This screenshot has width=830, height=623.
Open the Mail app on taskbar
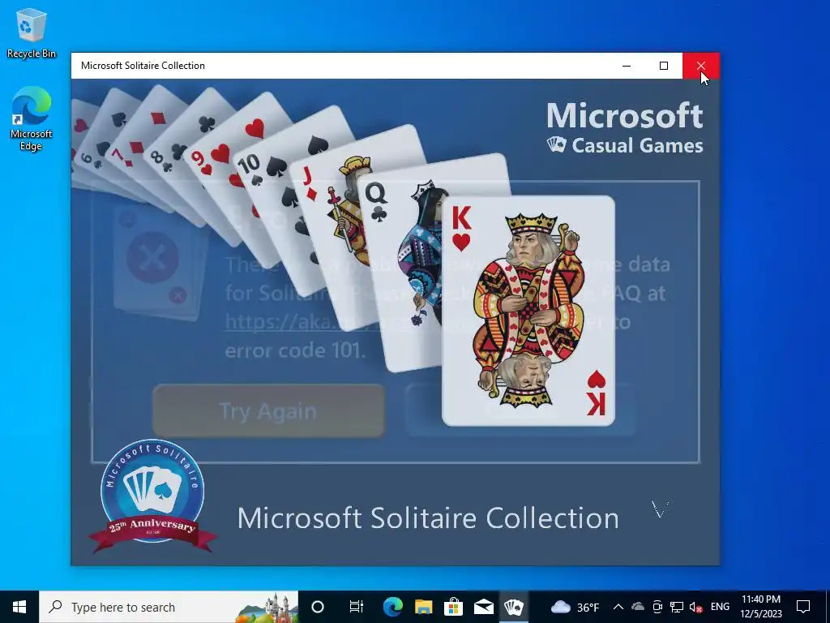click(x=483, y=607)
